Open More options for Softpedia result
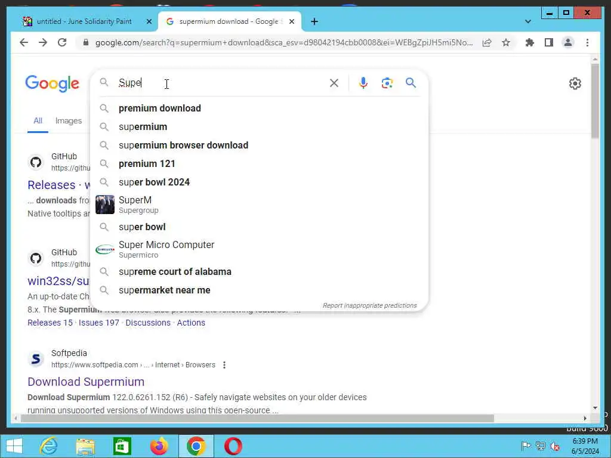Viewport: 611px width, 458px height. (224, 365)
